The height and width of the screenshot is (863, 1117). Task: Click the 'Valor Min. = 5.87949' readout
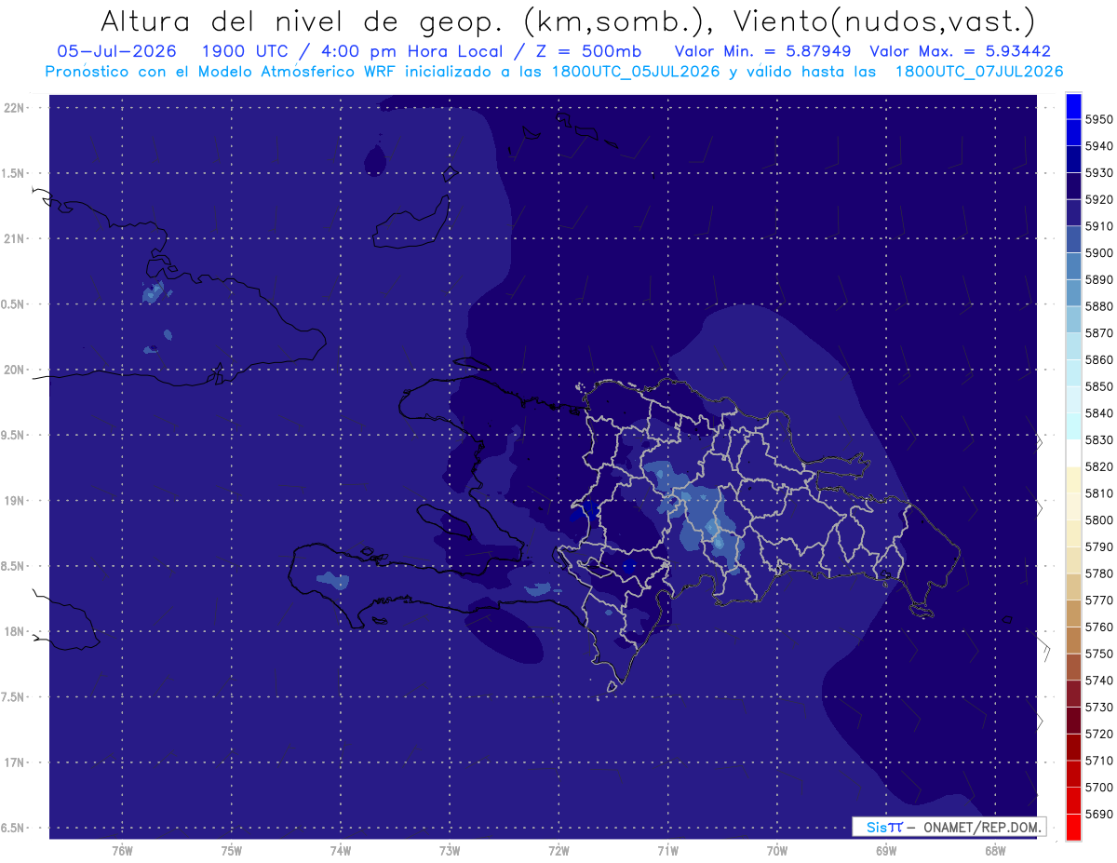(x=762, y=51)
